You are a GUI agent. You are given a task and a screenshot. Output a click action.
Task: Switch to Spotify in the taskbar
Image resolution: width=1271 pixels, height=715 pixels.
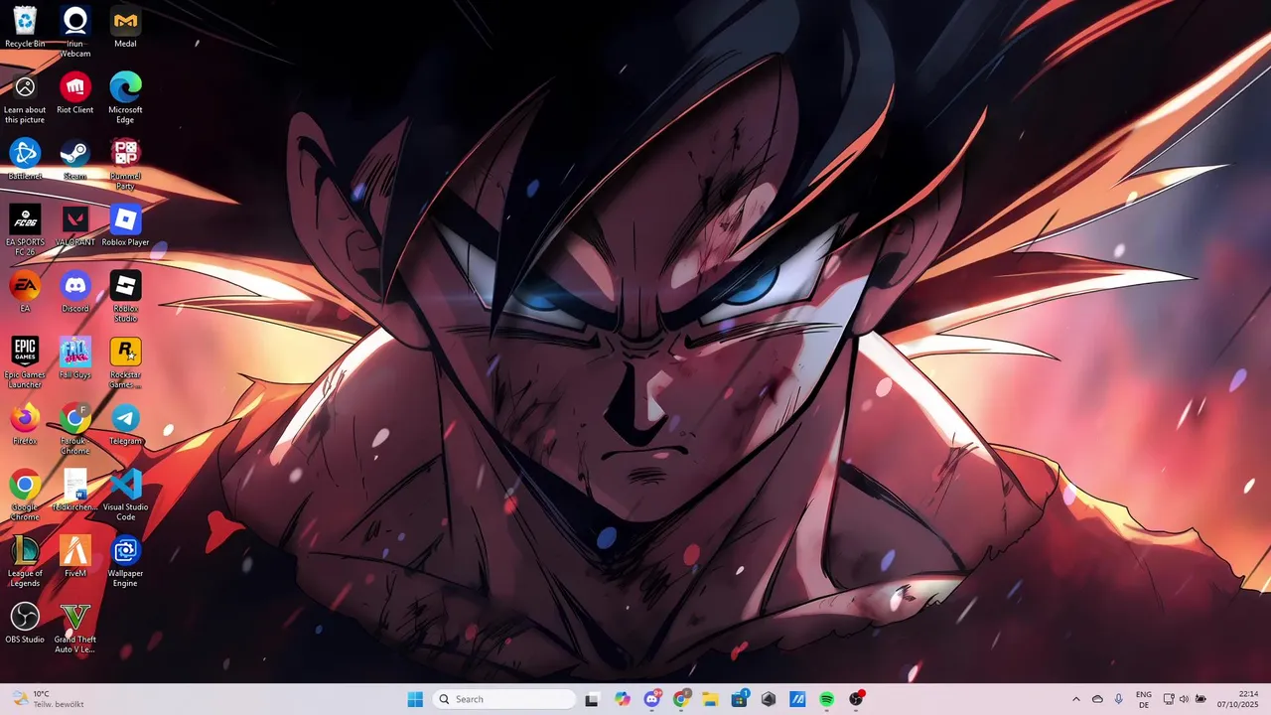point(827,699)
